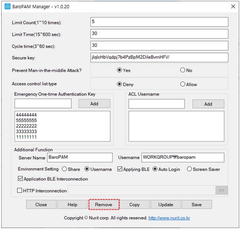Viewport: 240px width, 229px height.
Task: Click the >> button beside HTTP Interconnection
Action: tap(222, 190)
